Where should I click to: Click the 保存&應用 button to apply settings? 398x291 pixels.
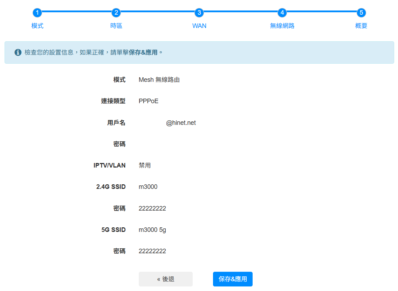click(233, 279)
